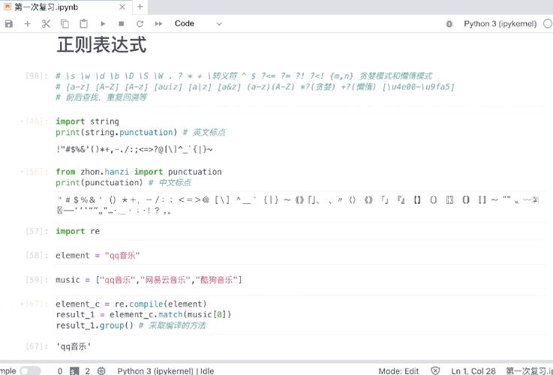The image size is (553, 375).
Task: Click the import string code line
Action: pos(87,121)
